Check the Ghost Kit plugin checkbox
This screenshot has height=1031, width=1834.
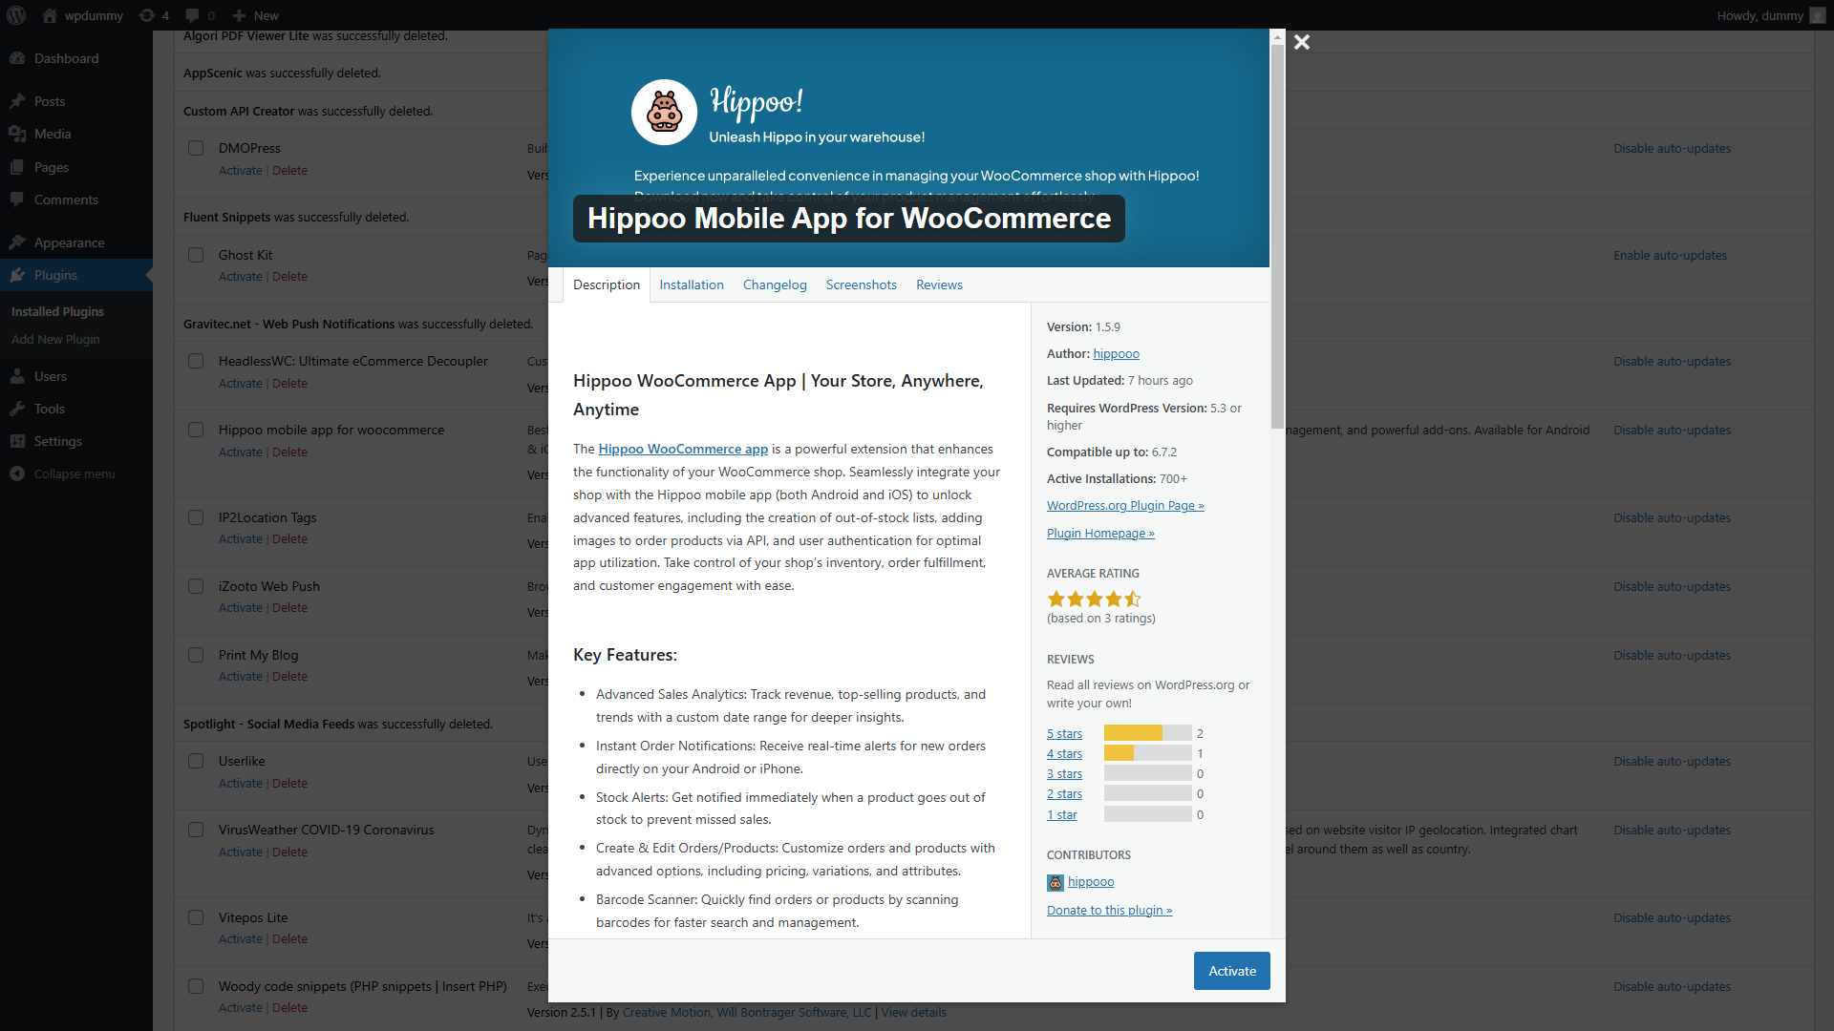tap(196, 255)
